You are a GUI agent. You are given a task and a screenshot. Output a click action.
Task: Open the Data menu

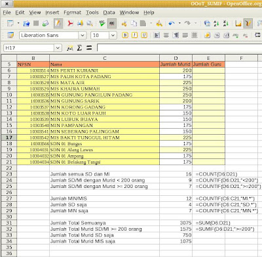click(109, 12)
